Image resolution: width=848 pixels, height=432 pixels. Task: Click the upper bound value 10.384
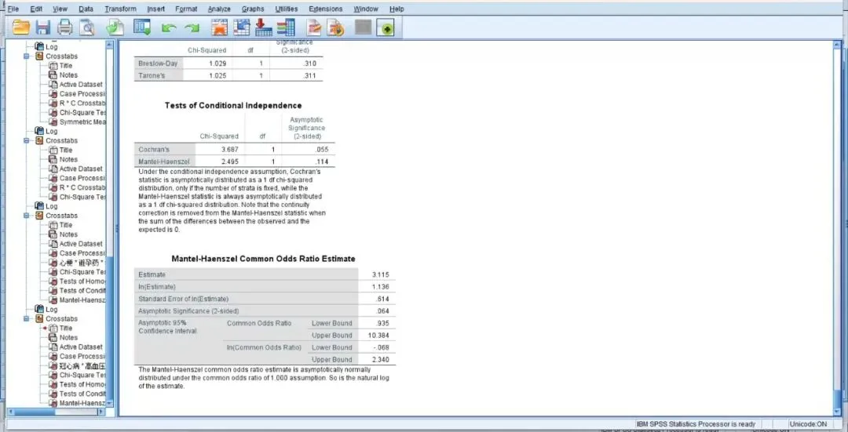[378, 336]
